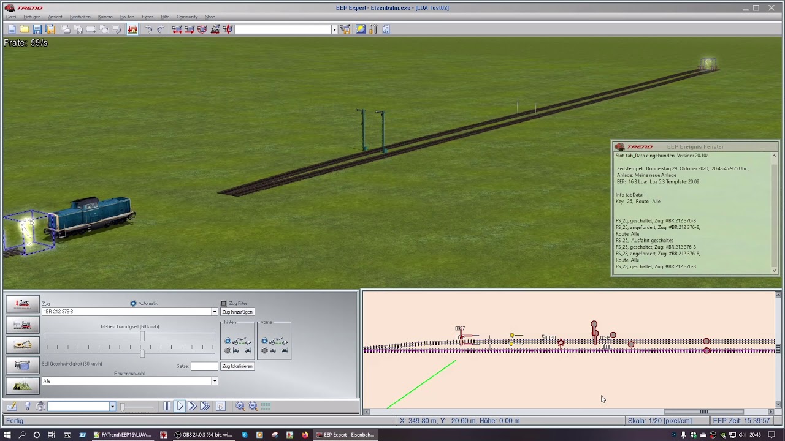Open the tools wrench icon in the toolbar

(x=373, y=29)
